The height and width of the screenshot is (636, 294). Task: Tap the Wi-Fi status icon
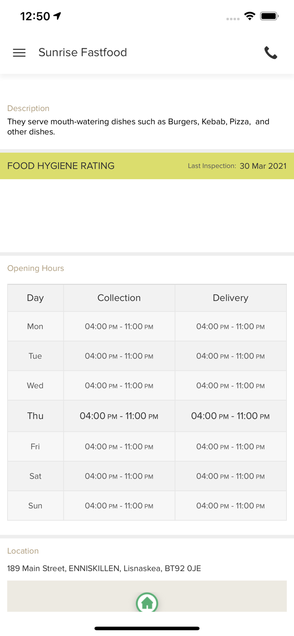249,16
